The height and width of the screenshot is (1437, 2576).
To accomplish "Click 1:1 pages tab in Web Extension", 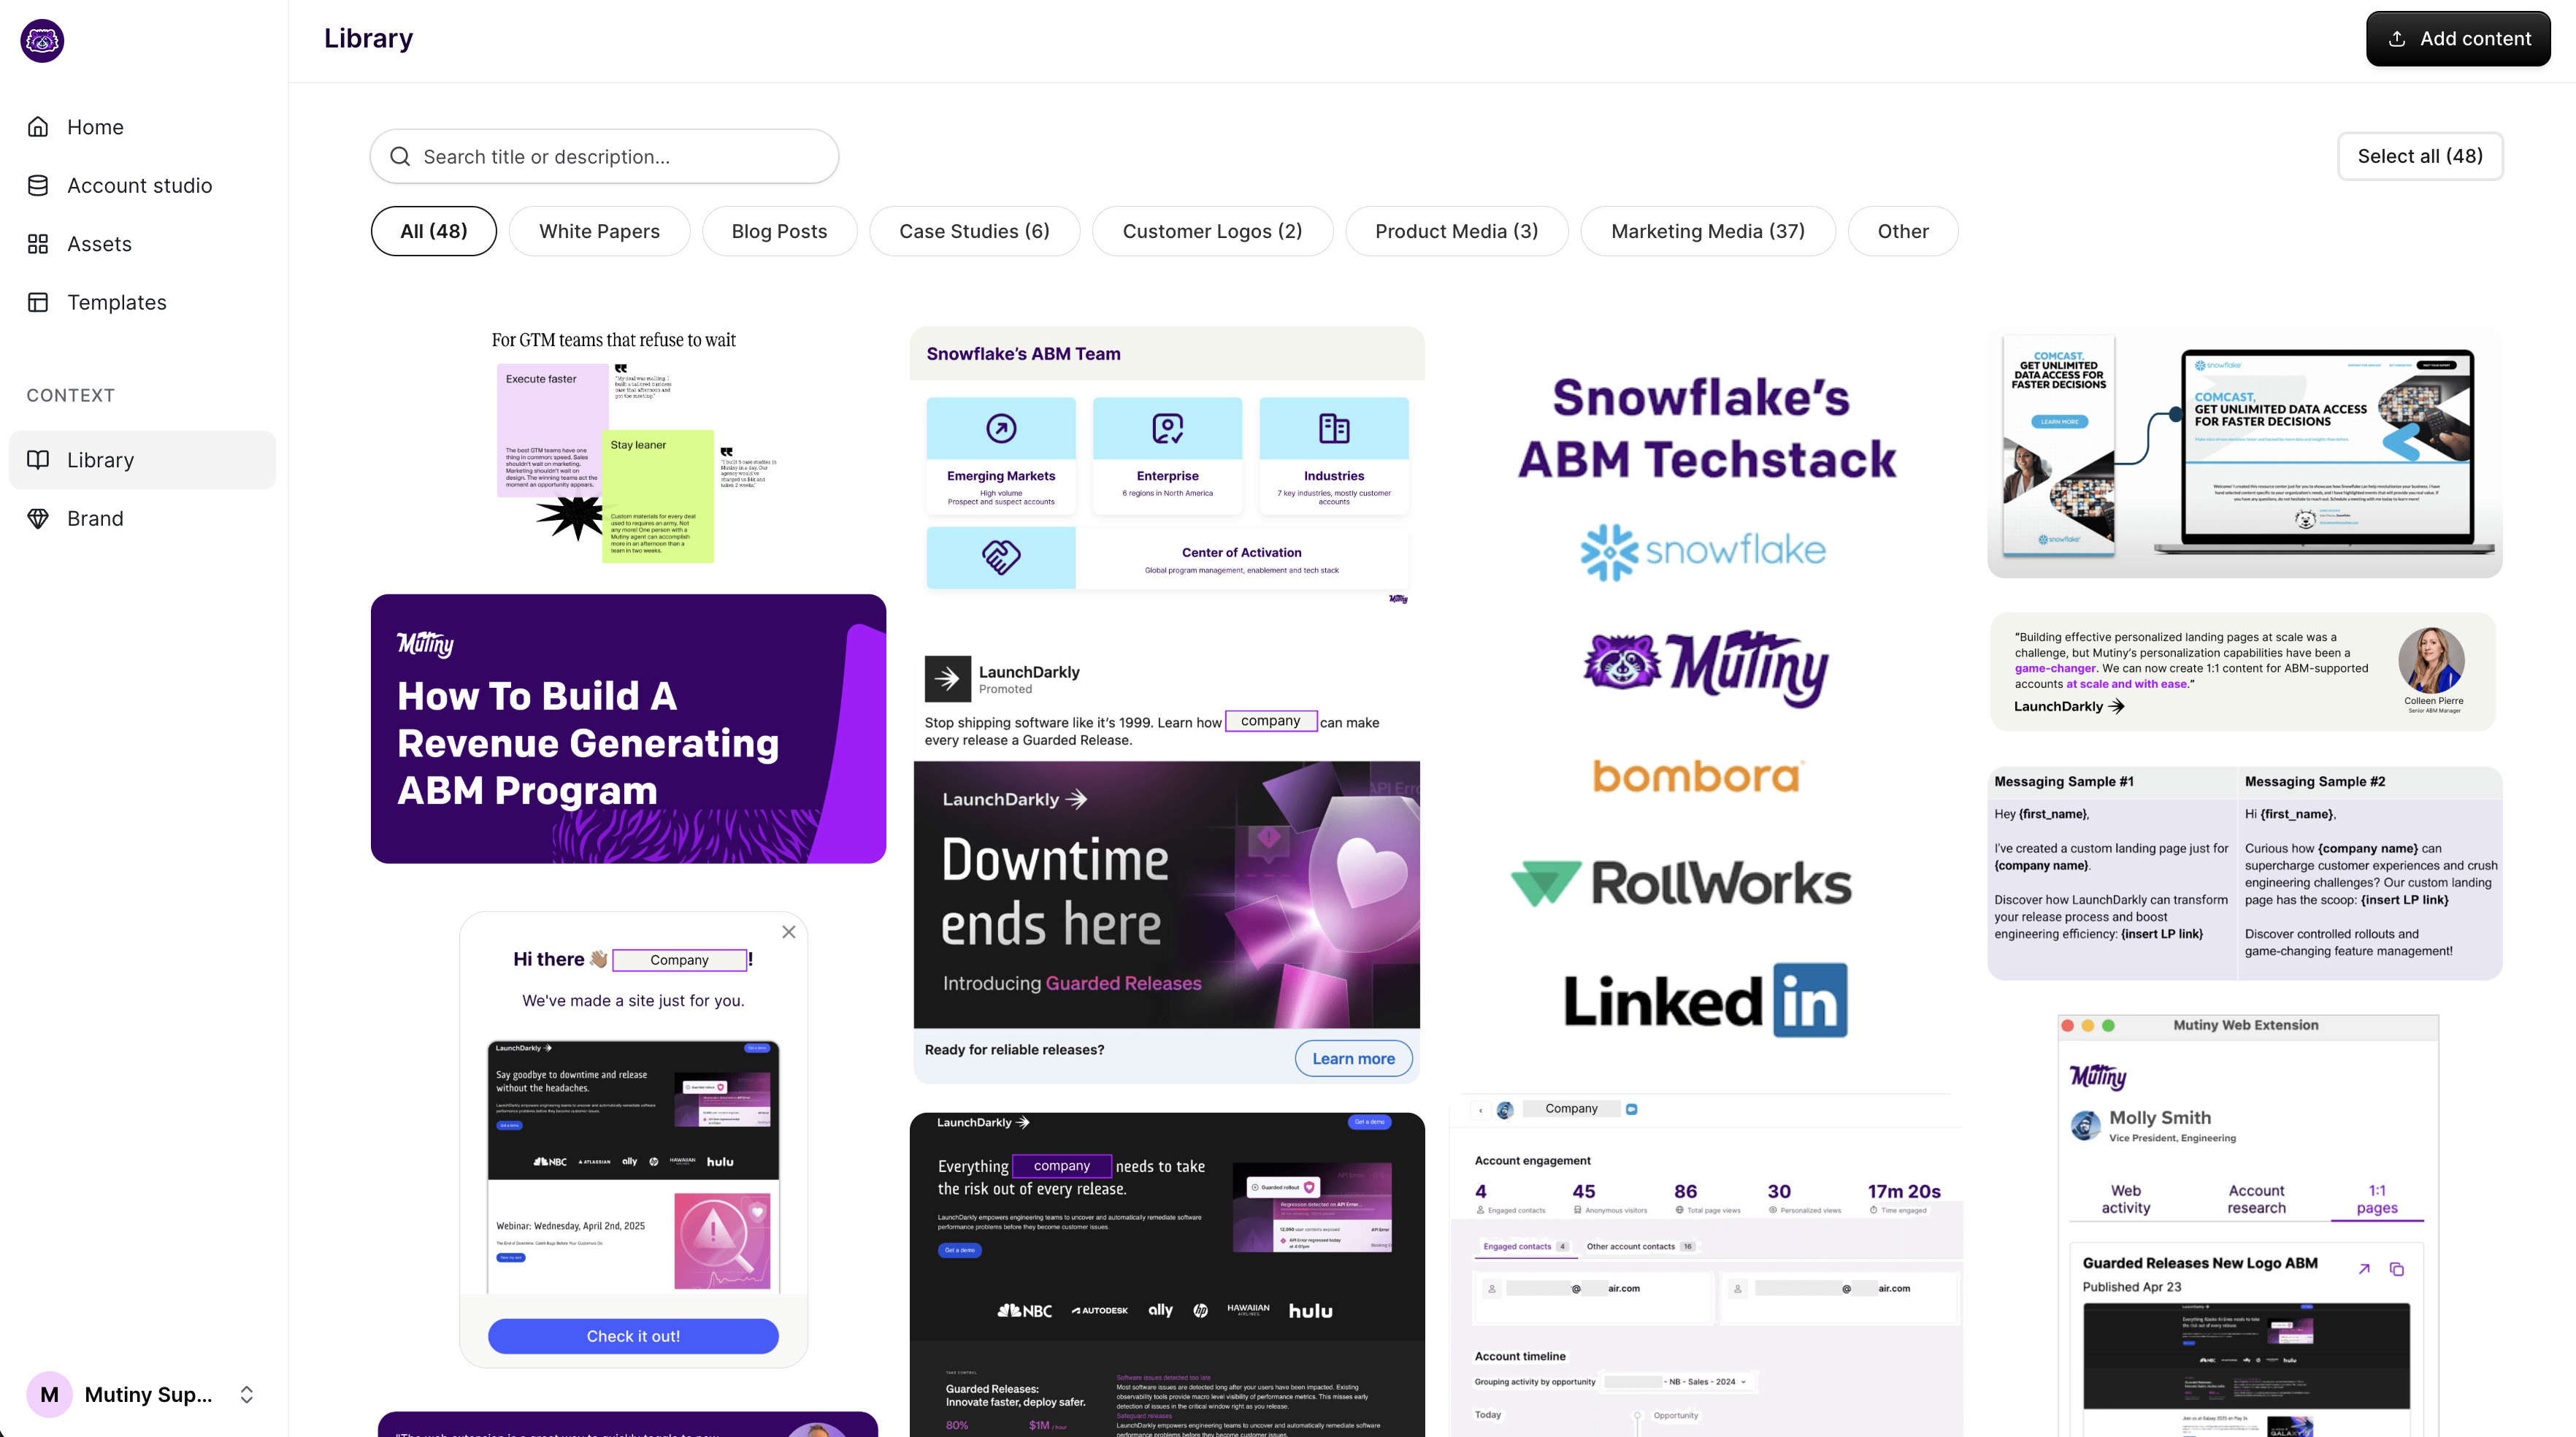I will 2376,1199.
